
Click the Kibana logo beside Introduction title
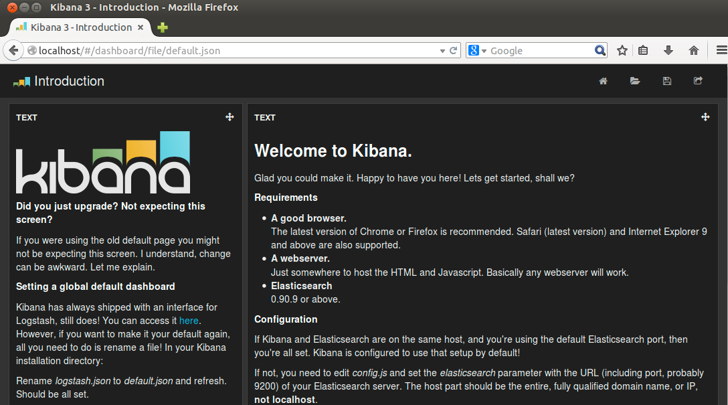[x=22, y=82]
